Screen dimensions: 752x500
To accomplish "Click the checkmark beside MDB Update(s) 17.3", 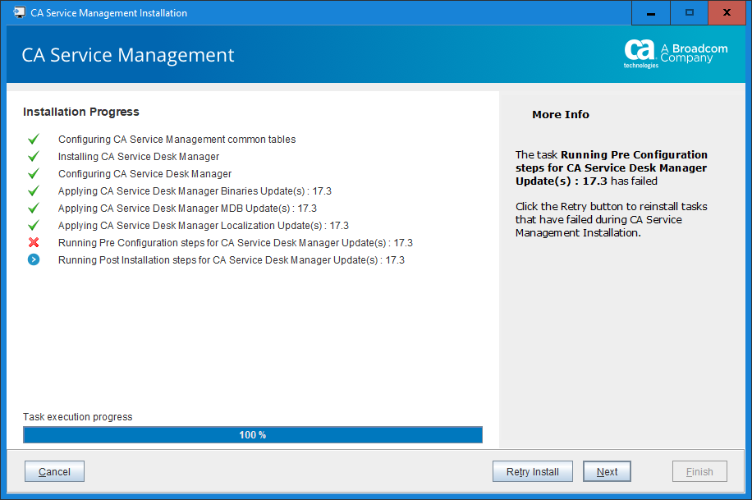I will click(x=34, y=208).
